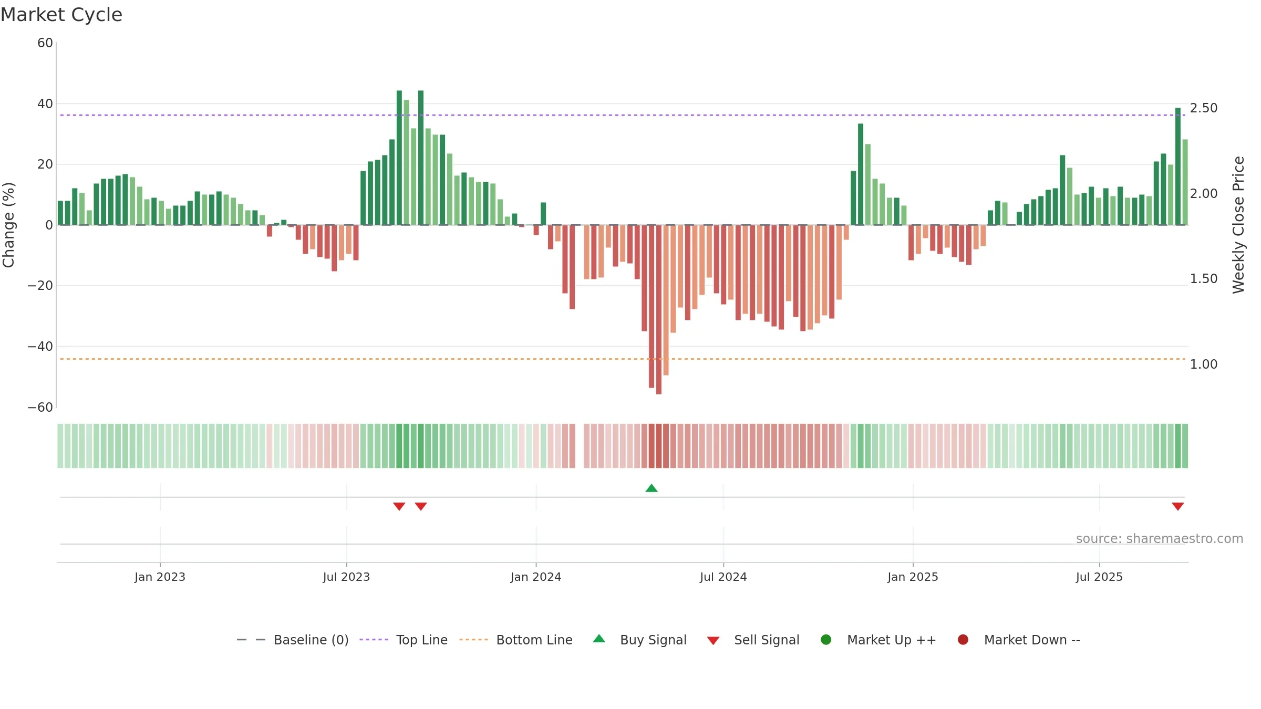Toggle the Bottom Line legend entry
This screenshot has height=709, width=1261.
(x=516, y=640)
